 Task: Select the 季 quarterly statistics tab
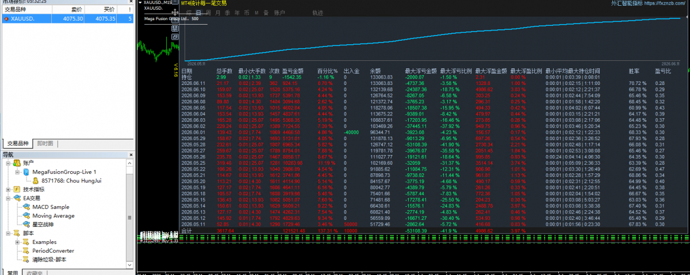(228, 13)
